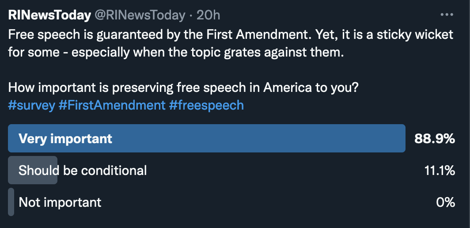Click the "Not important" option label
This screenshot has width=470, height=228.
click(x=60, y=202)
